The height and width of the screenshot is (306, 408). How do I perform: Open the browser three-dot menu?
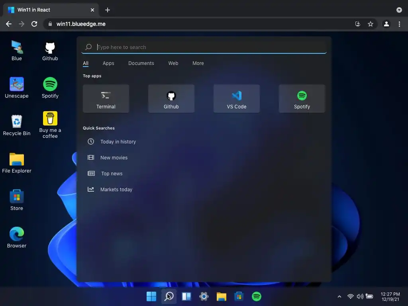coord(399,24)
